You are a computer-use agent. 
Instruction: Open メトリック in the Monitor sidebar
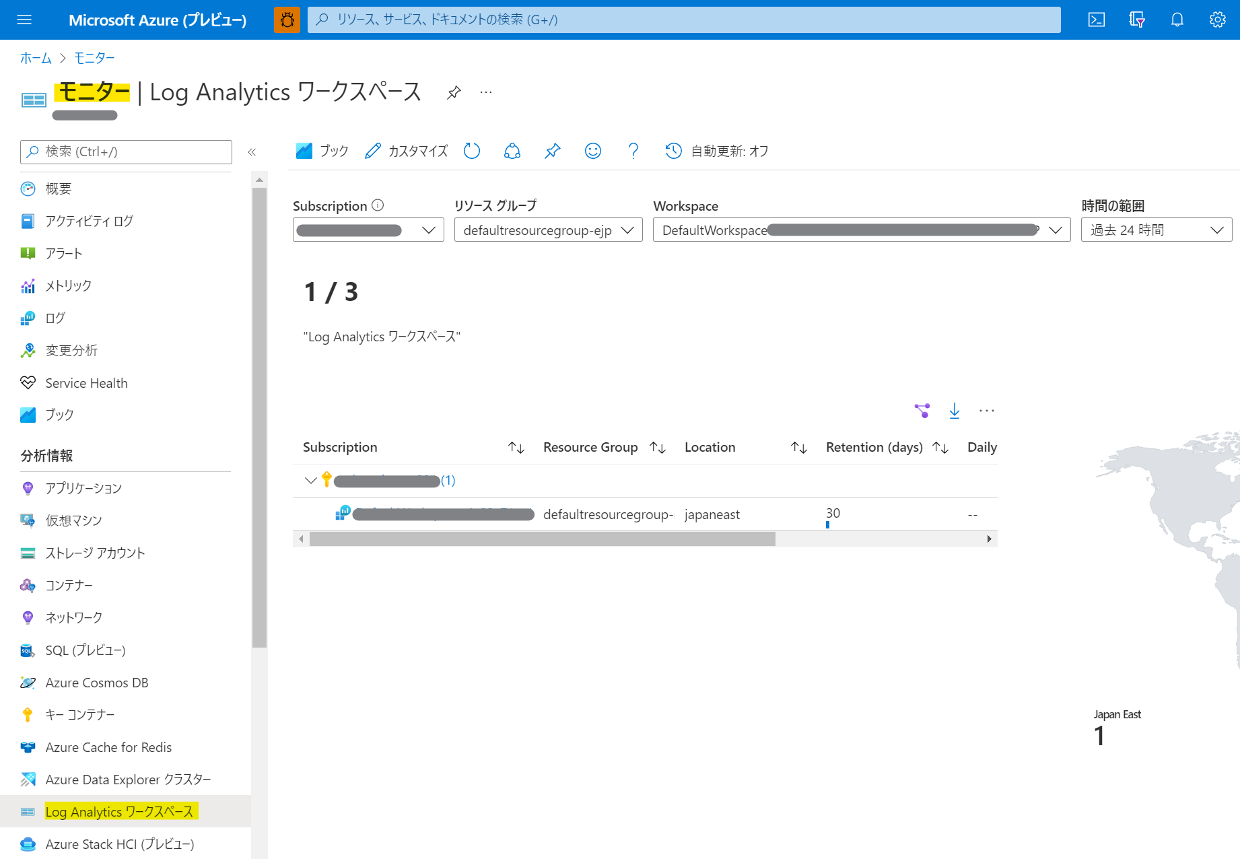click(68, 285)
